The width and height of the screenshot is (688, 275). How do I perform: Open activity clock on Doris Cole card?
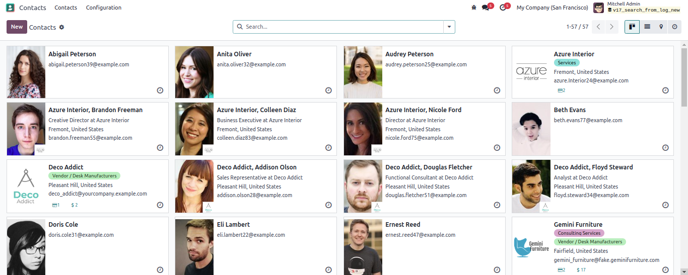(160, 270)
